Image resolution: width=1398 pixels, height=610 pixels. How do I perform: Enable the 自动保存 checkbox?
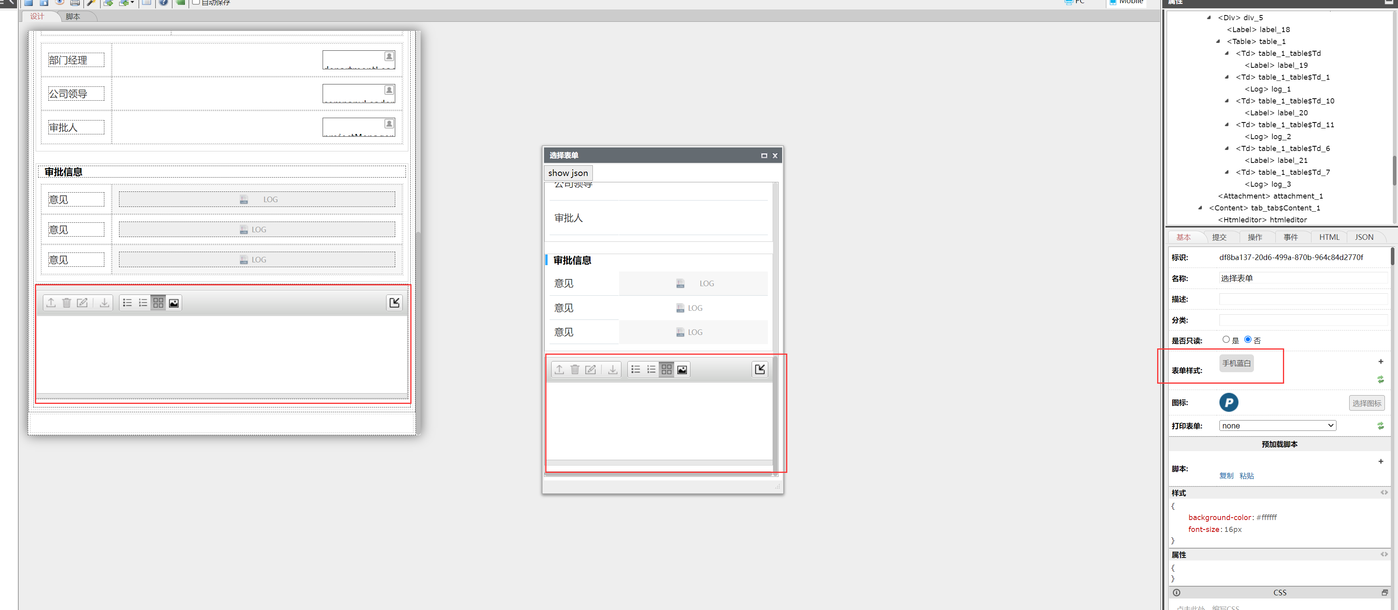[196, 2]
